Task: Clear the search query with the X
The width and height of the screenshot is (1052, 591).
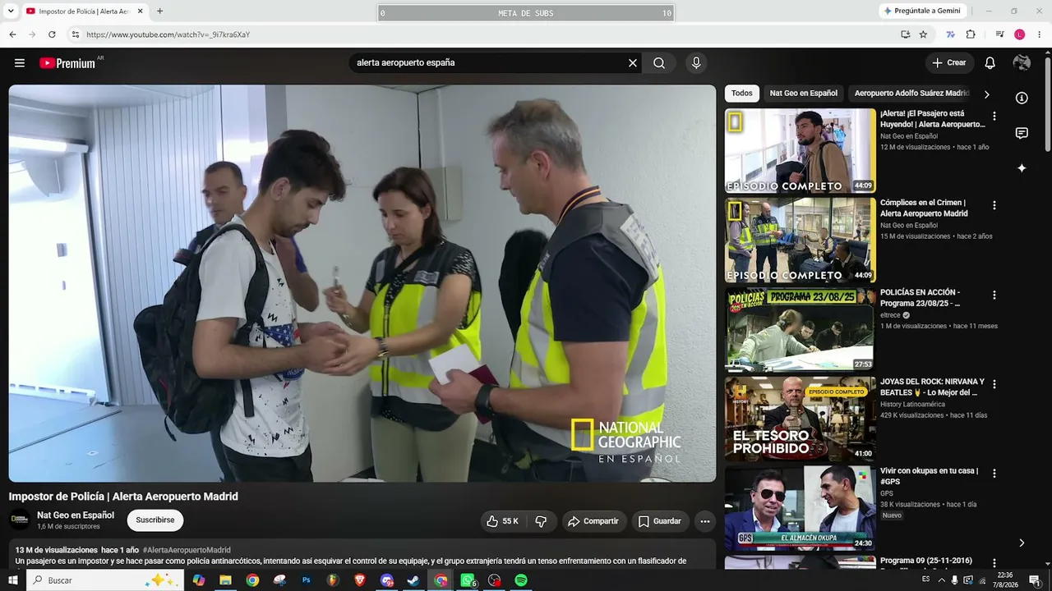Action: [x=633, y=63]
